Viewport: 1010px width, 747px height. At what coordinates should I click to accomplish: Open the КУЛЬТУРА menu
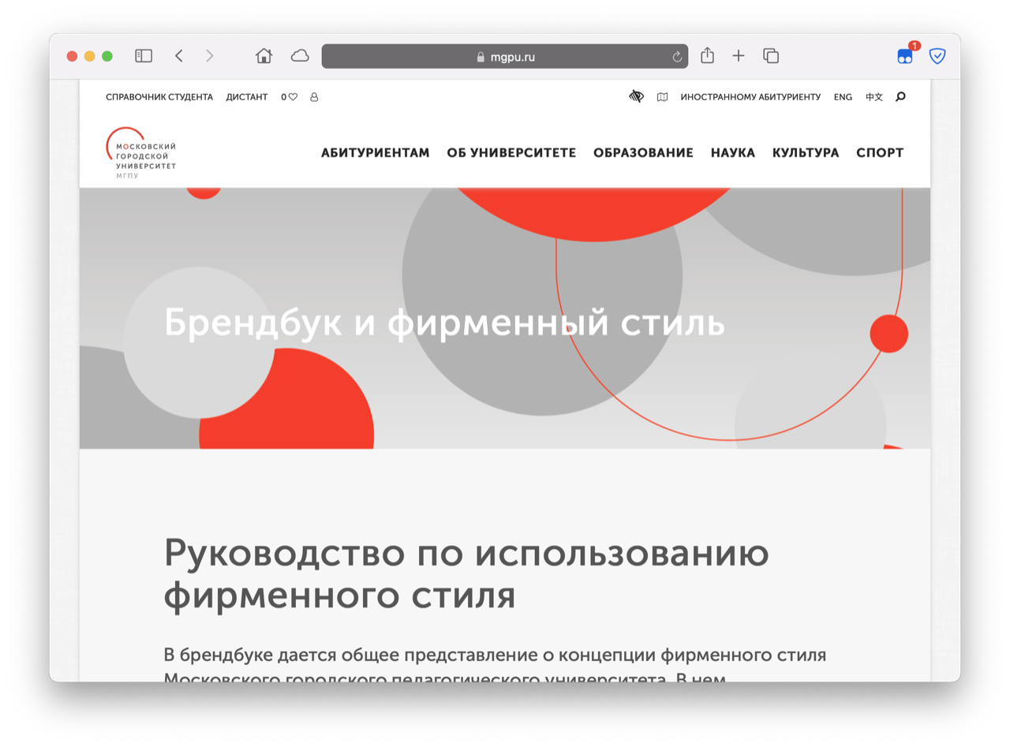click(x=806, y=153)
